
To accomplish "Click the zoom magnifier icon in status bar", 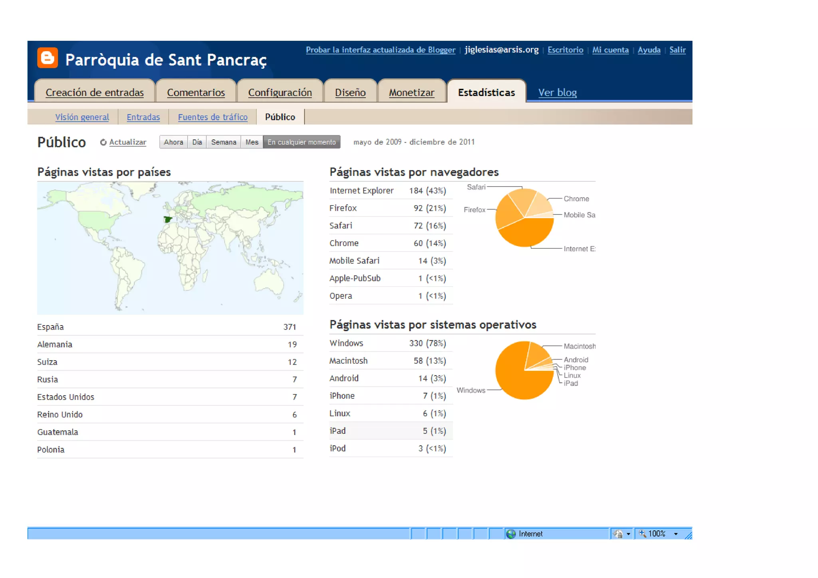I will pyautogui.click(x=642, y=533).
